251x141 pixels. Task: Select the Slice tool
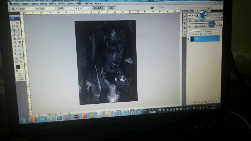click(18, 30)
